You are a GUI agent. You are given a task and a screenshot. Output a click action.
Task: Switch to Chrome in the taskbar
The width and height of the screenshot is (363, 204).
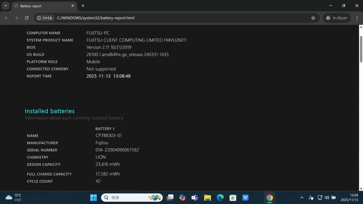pyautogui.click(x=269, y=197)
